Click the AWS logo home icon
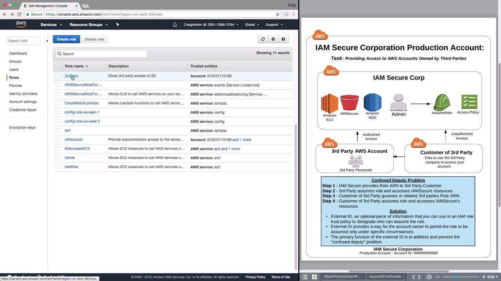501x281 pixels. (21, 24)
